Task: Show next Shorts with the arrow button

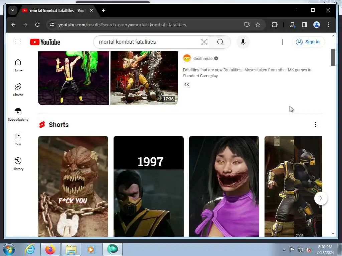Action: (321, 198)
